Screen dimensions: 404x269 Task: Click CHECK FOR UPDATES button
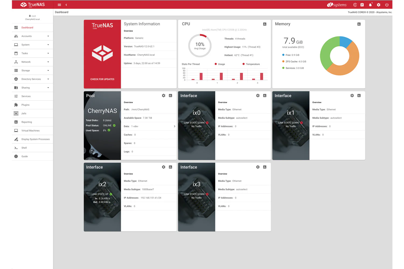[x=102, y=79]
